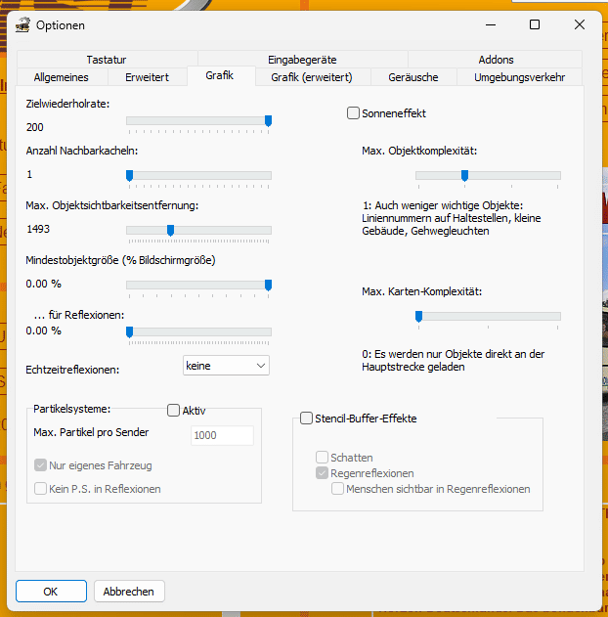This screenshot has width=608, height=617.
Task: Confirm settings with the OK button
Action: [51, 592]
